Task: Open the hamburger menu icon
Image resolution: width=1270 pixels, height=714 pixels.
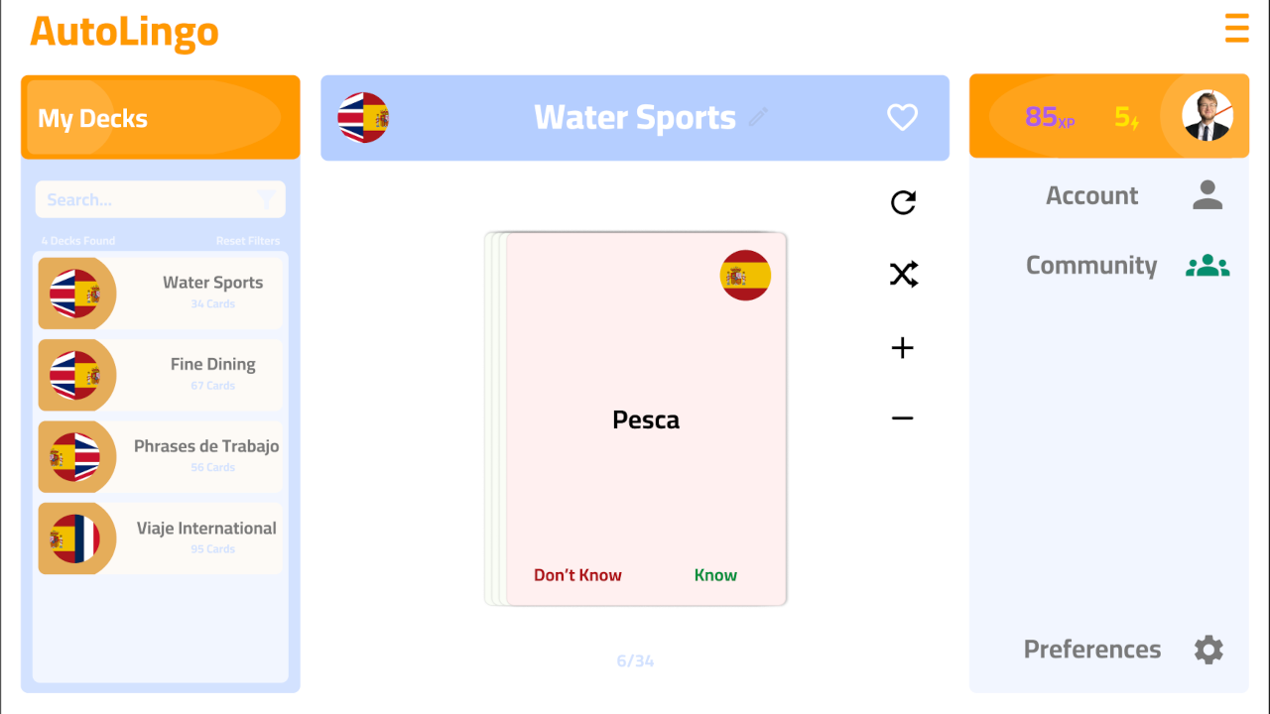Action: [x=1236, y=29]
